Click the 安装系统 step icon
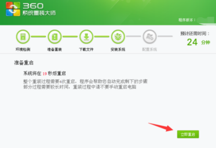The width and height of the screenshot is (216, 148). [118, 37]
